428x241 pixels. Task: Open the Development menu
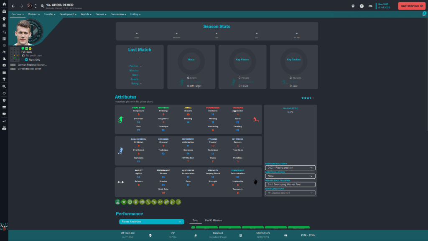[x=68, y=14]
